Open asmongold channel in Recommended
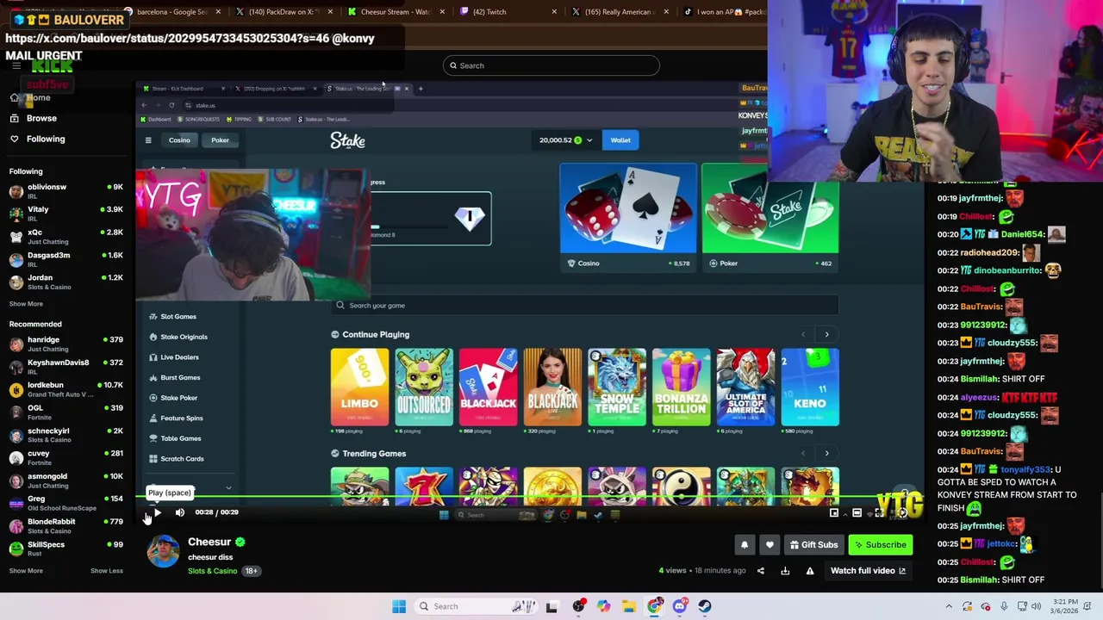Viewport: 1103px width, 620px height. click(x=66, y=480)
